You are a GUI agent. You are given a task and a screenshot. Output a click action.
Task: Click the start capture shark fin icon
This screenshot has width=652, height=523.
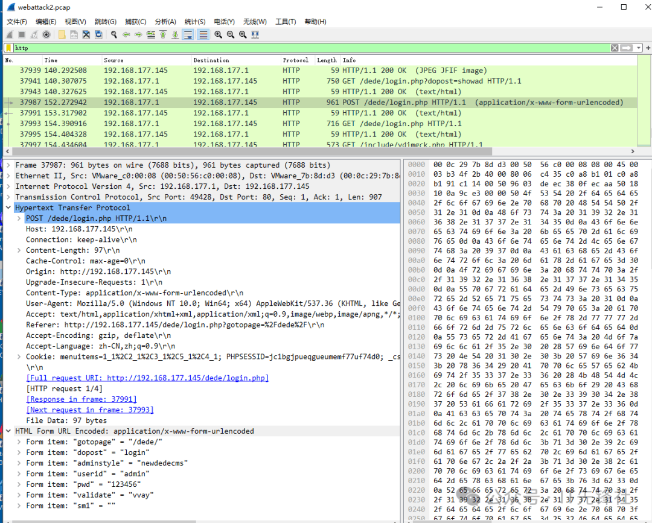coord(10,34)
